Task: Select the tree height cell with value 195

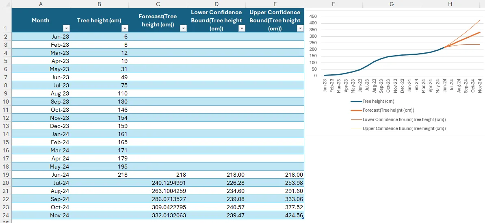Action: tap(99, 167)
